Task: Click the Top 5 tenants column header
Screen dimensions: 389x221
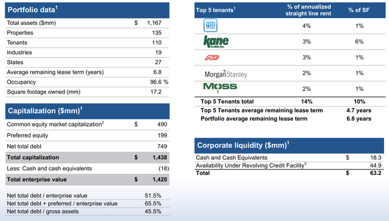Action: 216,10
